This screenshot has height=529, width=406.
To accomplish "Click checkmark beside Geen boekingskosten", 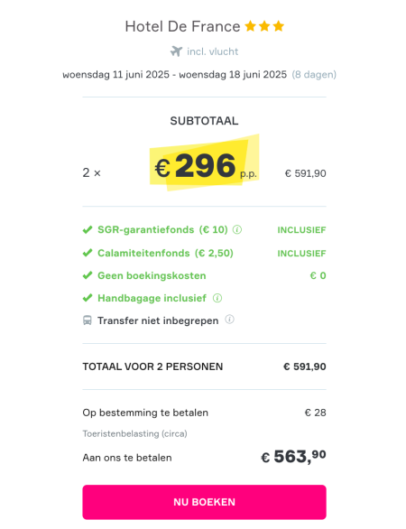I will pos(88,275).
